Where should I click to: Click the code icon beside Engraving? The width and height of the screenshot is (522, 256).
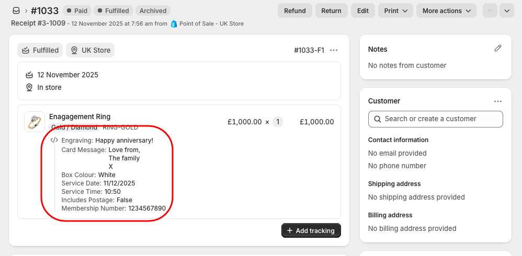pyautogui.click(x=54, y=140)
